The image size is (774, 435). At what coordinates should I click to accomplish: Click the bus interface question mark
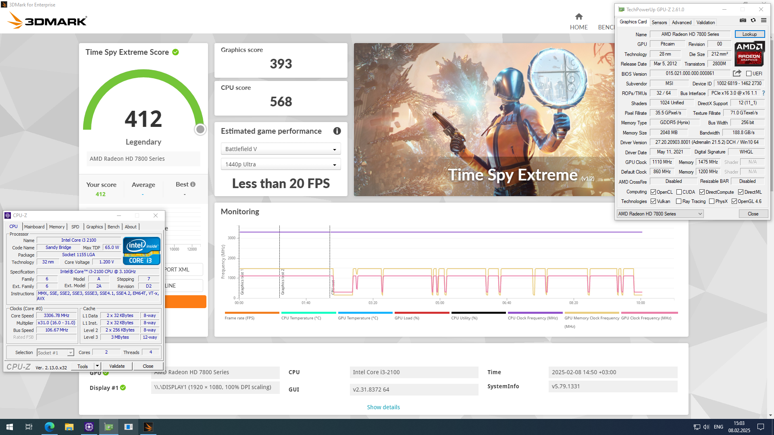click(x=763, y=93)
